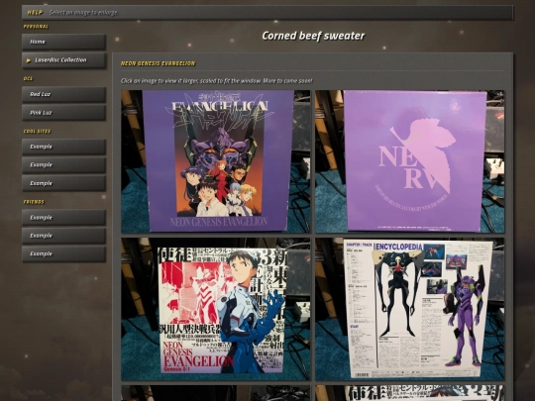Enlarge the Genesis 0:1 Shinji cover image
The image size is (535, 401).
point(216,309)
